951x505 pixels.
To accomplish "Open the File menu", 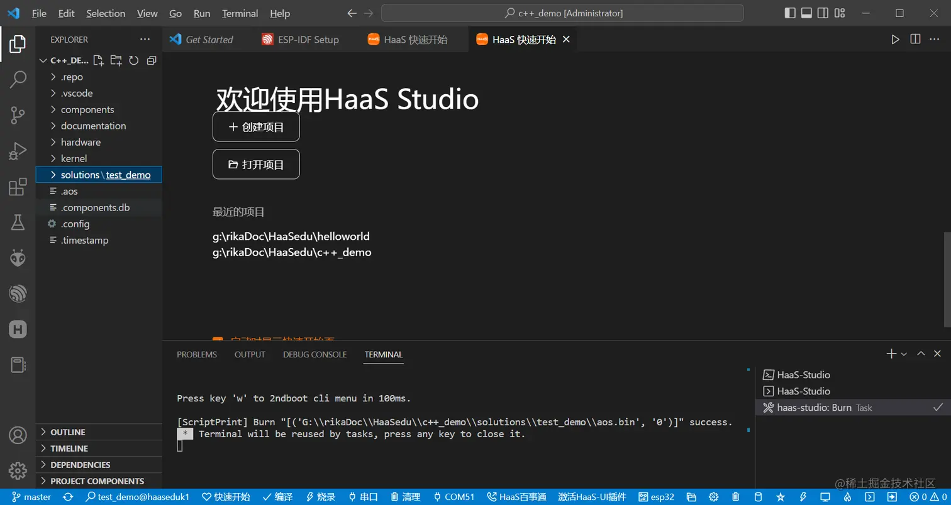I will (x=39, y=13).
